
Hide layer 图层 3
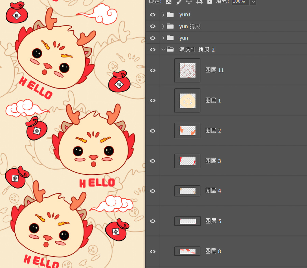(153, 161)
